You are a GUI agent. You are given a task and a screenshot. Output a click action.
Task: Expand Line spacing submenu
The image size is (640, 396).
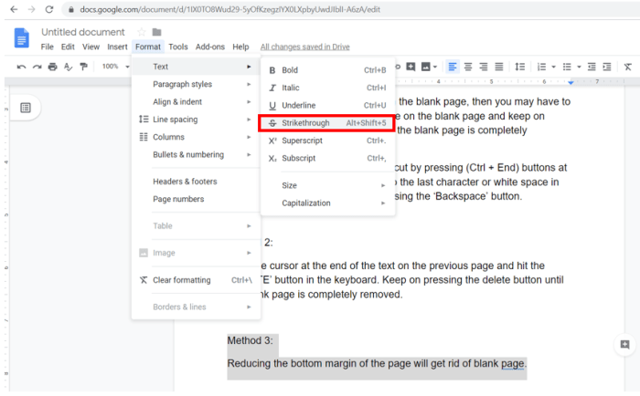coord(196,120)
